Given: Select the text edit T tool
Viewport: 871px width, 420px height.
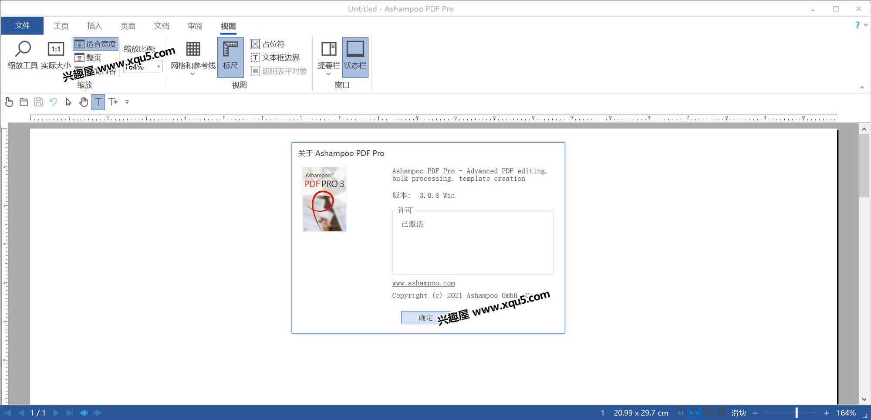Looking at the screenshot, I should pyautogui.click(x=98, y=102).
